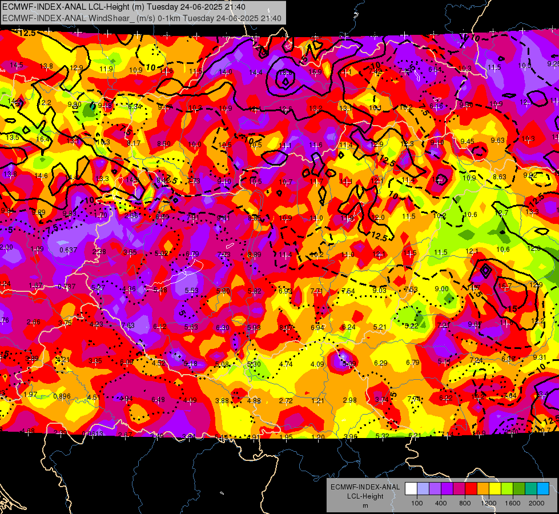Image resolution: width=559 pixels, height=514 pixels.
Task: Click the map value "6.34"
Action: pos(135,106)
